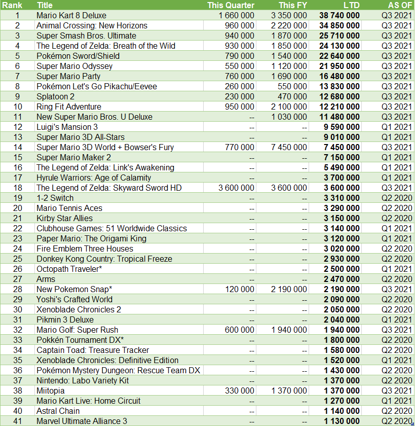Select the Pokkén Tournament DX* cell

point(119,340)
